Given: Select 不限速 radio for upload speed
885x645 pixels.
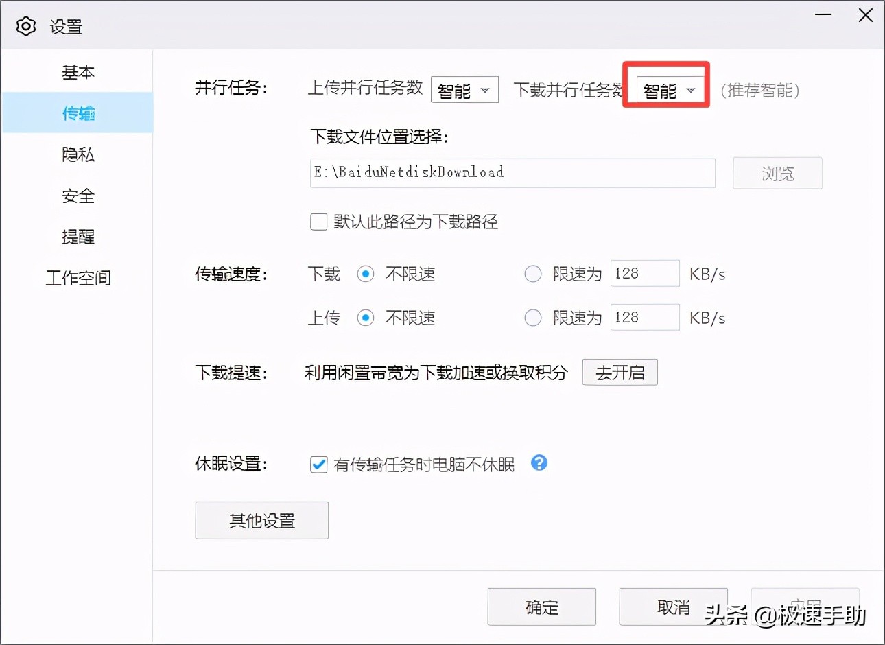Looking at the screenshot, I should point(366,318).
